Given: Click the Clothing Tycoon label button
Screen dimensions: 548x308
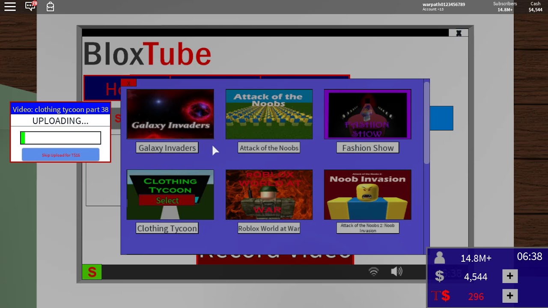Looking at the screenshot, I should [167, 228].
